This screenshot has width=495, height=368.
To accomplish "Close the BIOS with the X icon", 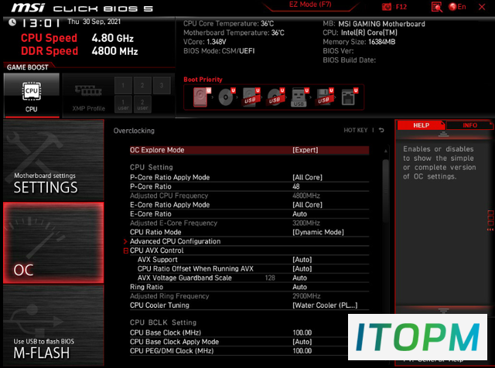I will click(x=482, y=7).
